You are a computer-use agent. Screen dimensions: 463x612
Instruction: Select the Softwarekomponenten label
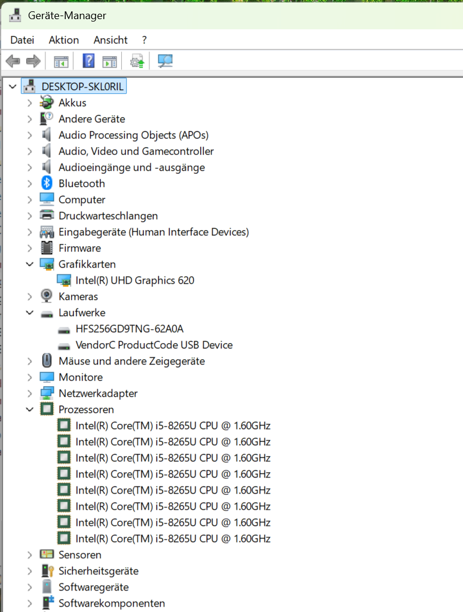[112, 603]
